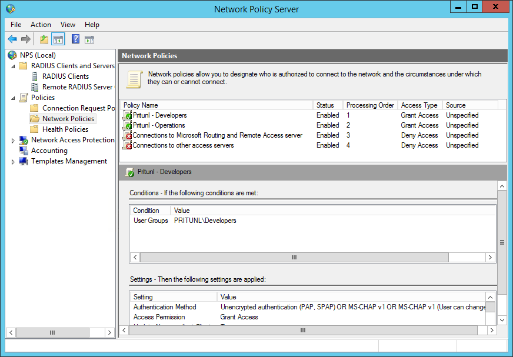513x357 pixels.
Task: Sort by the Processing Order column header
Action: [x=369, y=105]
